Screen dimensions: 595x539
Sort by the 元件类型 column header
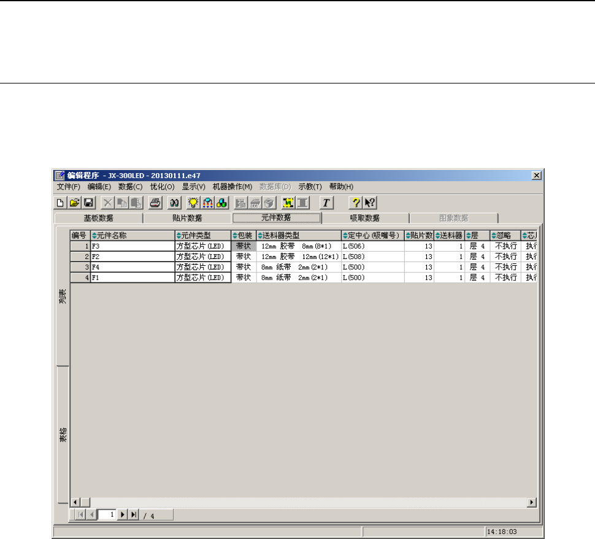[203, 236]
